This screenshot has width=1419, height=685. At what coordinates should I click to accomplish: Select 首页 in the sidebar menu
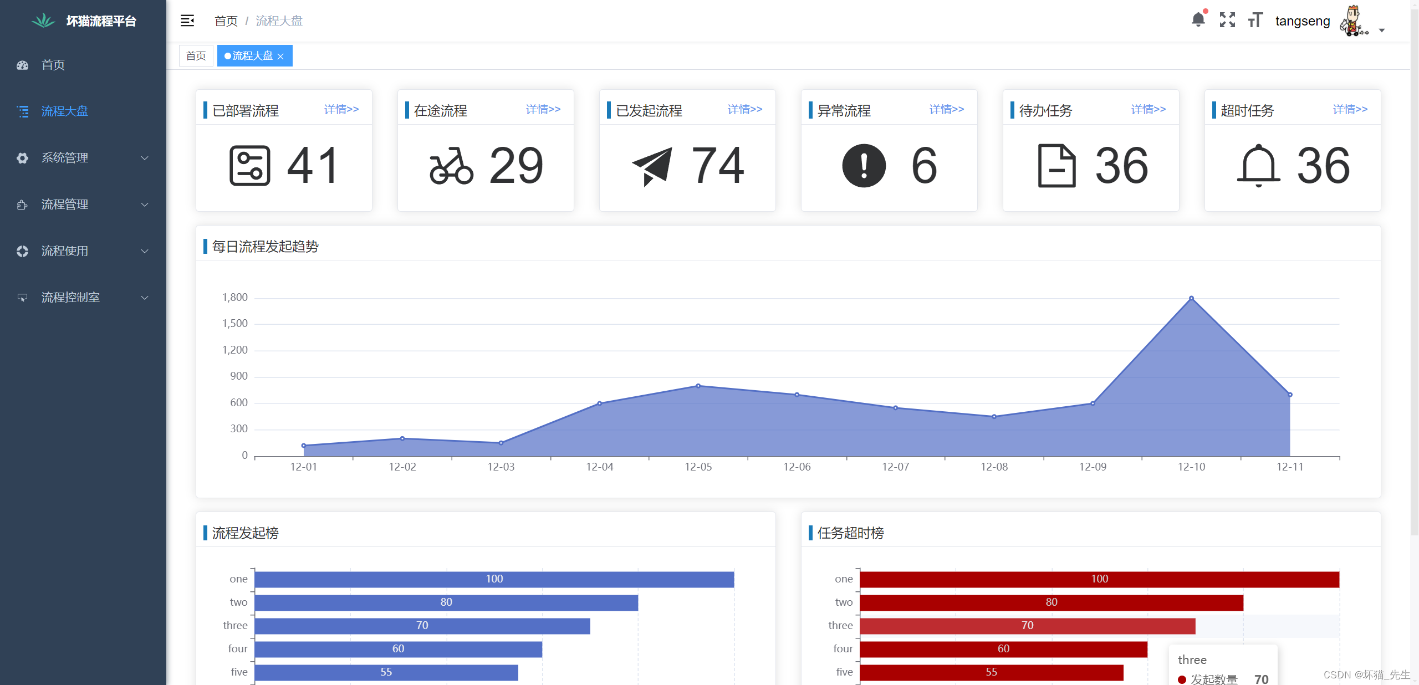pos(53,65)
